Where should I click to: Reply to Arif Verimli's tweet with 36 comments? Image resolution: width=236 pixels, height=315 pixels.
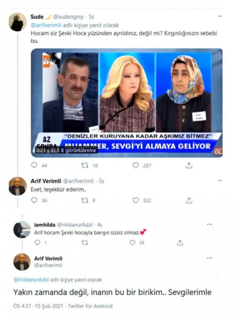34,200
